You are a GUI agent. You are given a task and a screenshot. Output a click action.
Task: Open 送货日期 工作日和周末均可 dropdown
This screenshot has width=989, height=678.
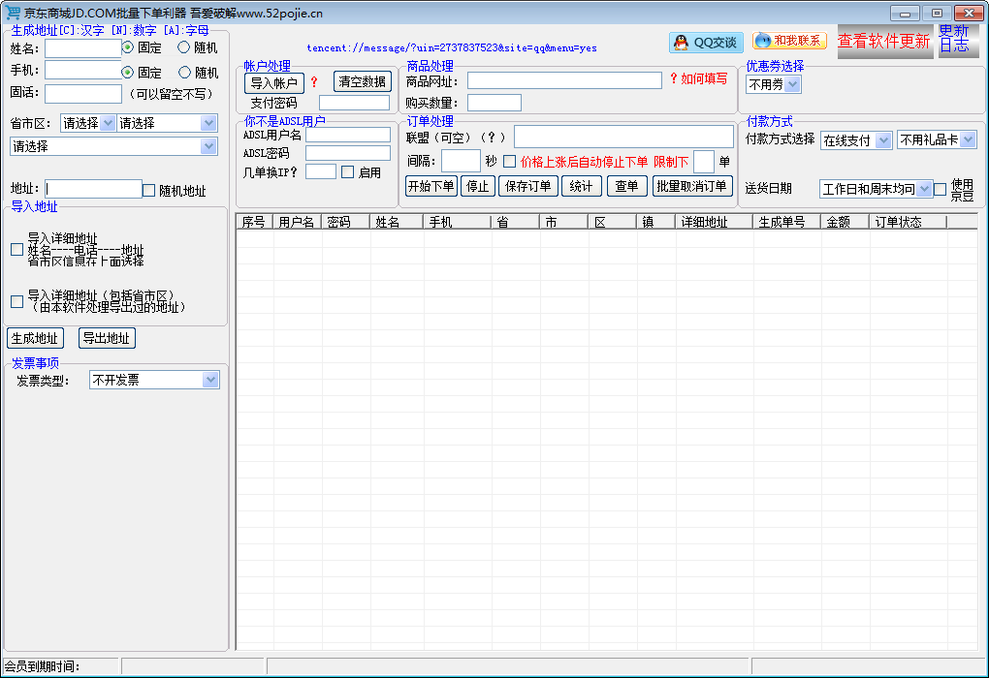pos(877,189)
